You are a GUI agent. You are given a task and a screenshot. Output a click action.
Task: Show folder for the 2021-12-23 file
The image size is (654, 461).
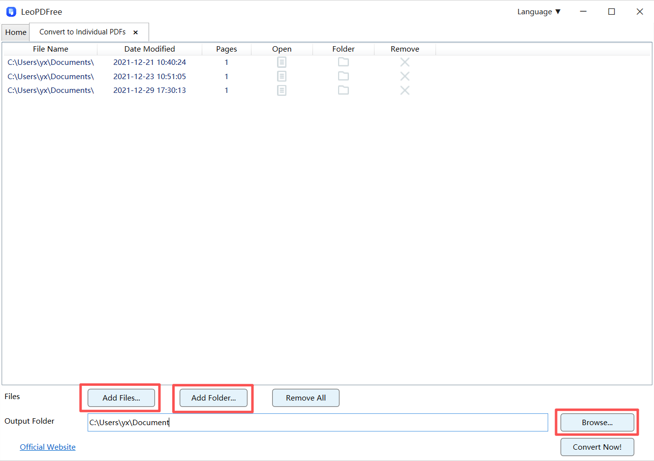pos(343,76)
